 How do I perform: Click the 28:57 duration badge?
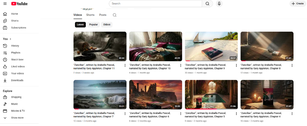tap(233, 58)
